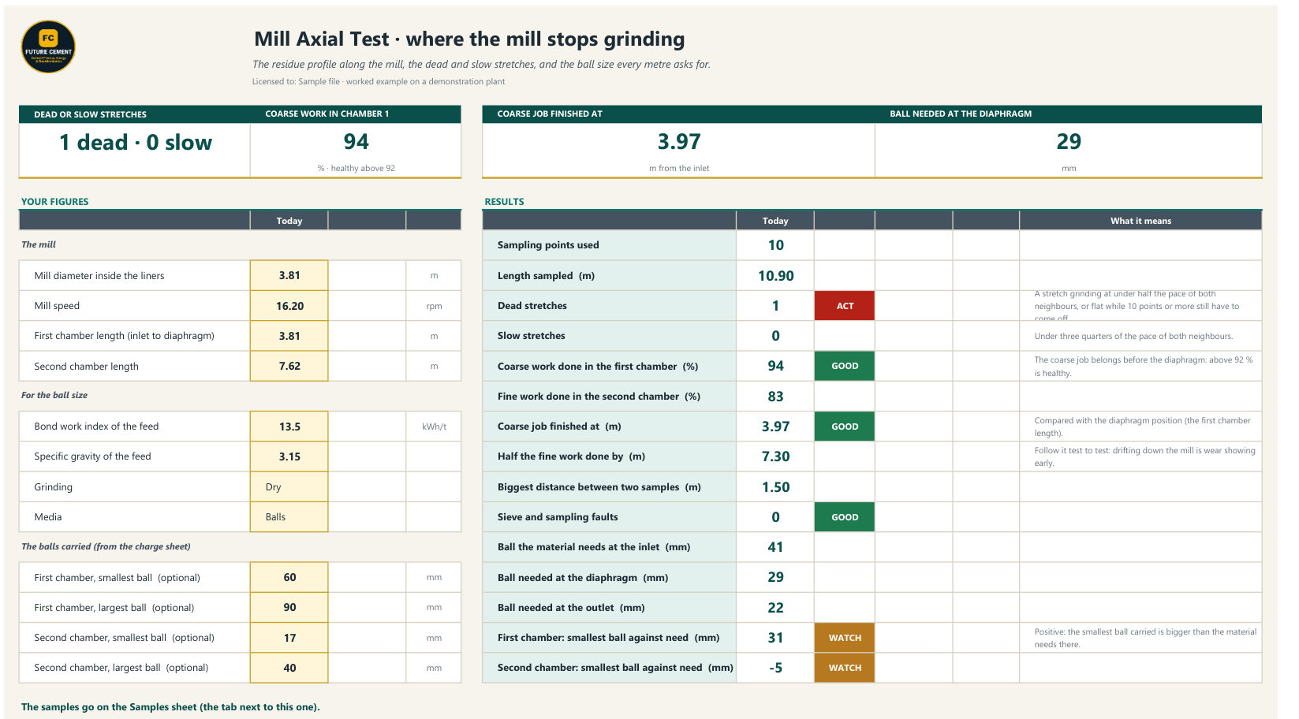Click second chamber largest ball value 40
The height and width of the screenshot is (719, 1299).
point(289,668)
